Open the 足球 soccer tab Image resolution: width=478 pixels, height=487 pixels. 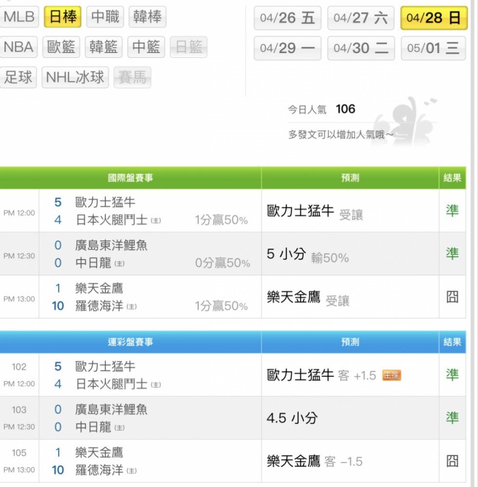[x=18, y=77]
